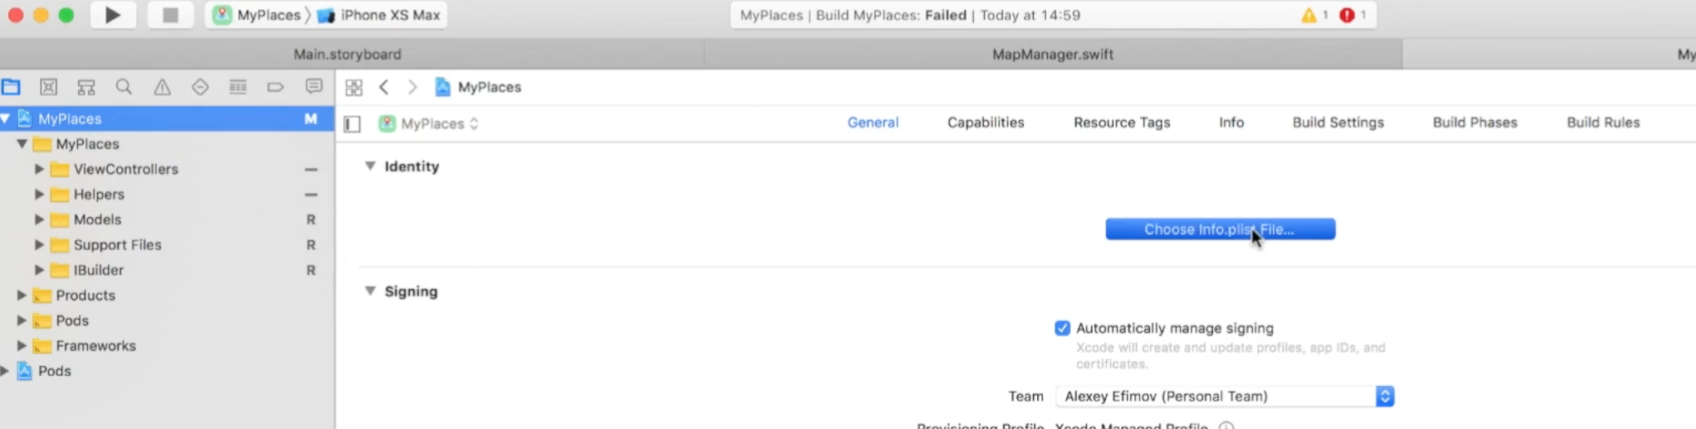
Task: Select the Frameworks folder row
Action: 167,345
